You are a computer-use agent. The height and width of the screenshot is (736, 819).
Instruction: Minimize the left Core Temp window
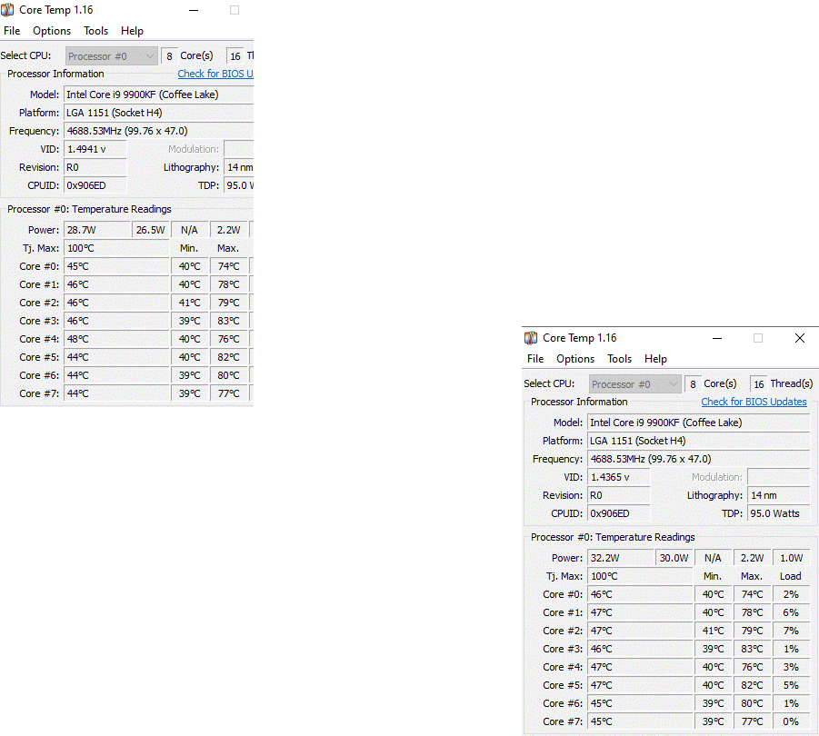(x=194, y=10)
